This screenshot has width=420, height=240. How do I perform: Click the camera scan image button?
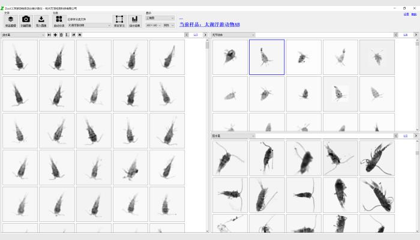(x=26, y=22)
